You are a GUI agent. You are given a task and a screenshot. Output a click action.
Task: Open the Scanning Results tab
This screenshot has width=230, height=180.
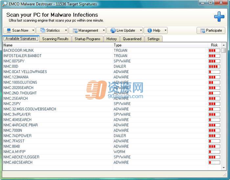pos(55,39)
